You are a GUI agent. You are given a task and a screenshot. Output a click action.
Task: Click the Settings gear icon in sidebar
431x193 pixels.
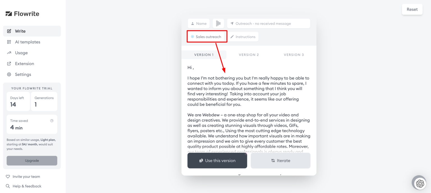click(x=9, y=74)
